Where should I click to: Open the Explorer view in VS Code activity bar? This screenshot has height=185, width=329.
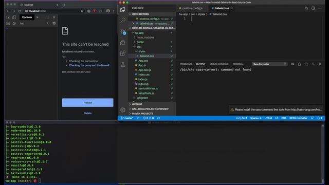tap(123, 9)
